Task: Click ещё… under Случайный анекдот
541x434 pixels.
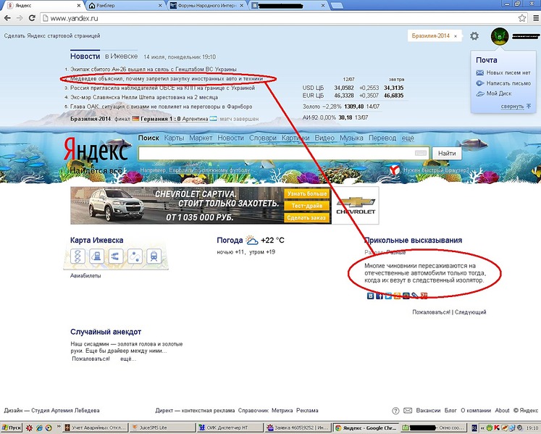Action: 128,359
